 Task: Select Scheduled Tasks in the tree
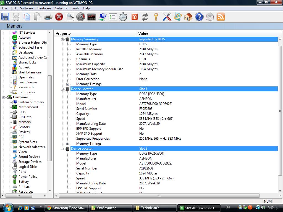pyautogui.click(x=30, y=47)
